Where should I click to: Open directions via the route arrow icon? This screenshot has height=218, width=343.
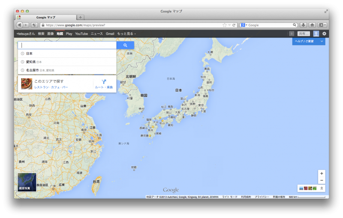104,82
